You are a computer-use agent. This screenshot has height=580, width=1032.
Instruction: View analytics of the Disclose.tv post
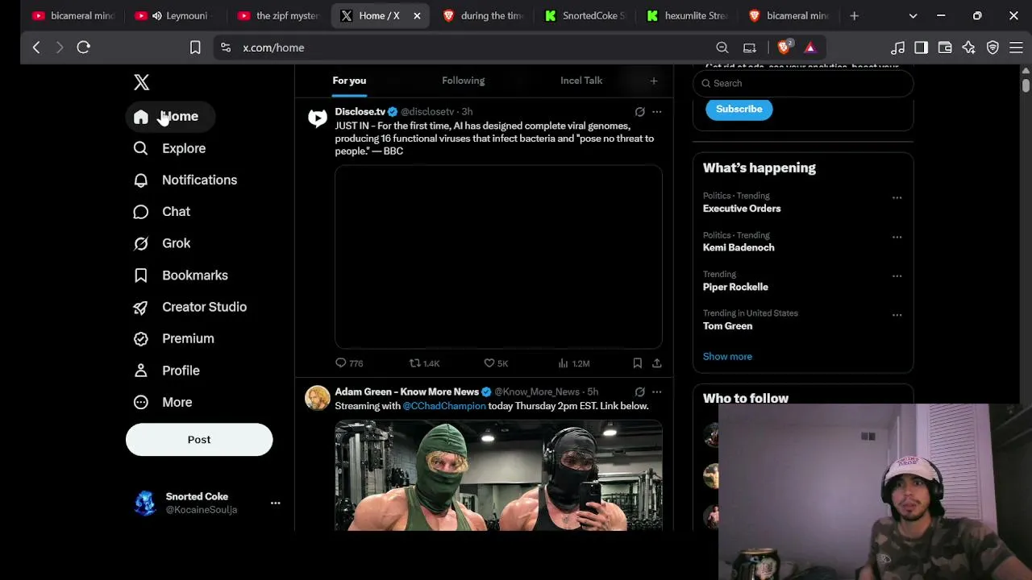(x=573, y=363)
